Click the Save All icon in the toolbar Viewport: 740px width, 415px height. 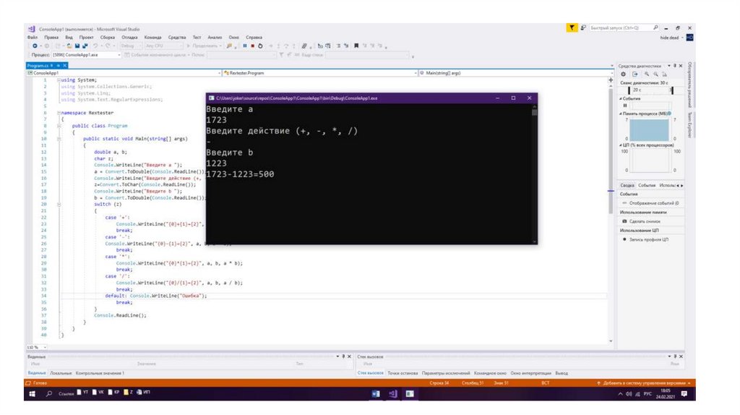[85, 46]
